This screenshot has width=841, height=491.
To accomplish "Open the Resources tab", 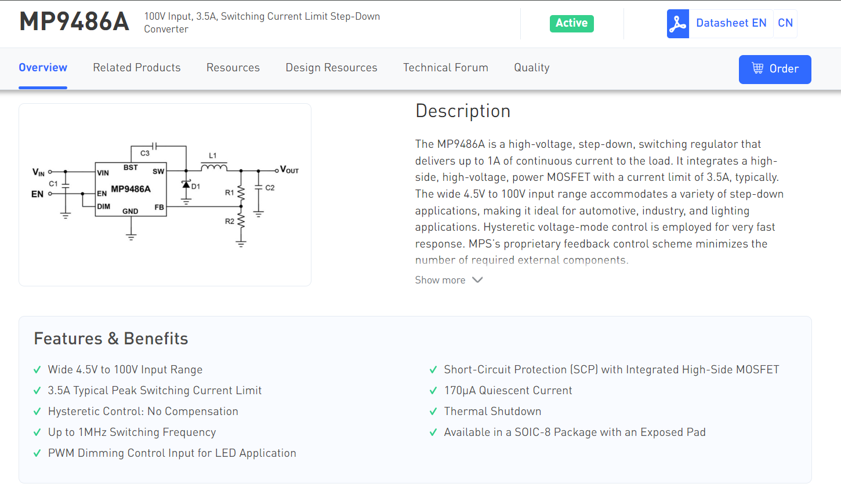I will click(x=233, y=68).
